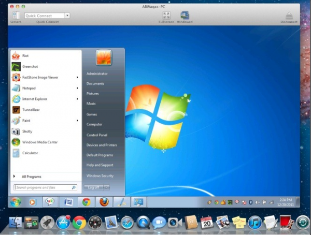Open Windows Security
The image size is (311, 235).
click(100, 176)
